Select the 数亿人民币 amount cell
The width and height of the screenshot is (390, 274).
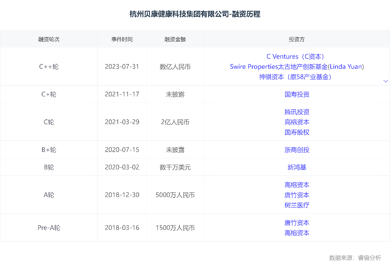pos(175,67)
